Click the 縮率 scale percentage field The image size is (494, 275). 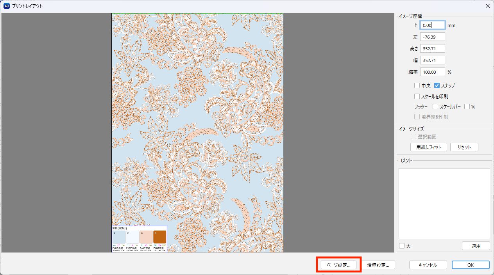pyautogui.click(x=433, y=72)
